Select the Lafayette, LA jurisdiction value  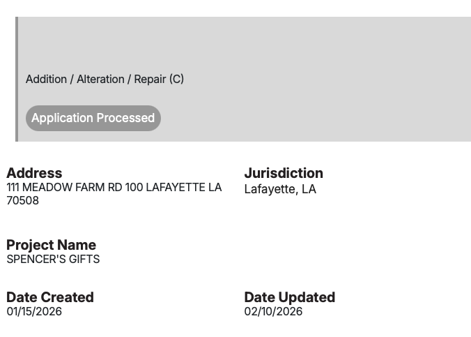[x=280, y=189]
